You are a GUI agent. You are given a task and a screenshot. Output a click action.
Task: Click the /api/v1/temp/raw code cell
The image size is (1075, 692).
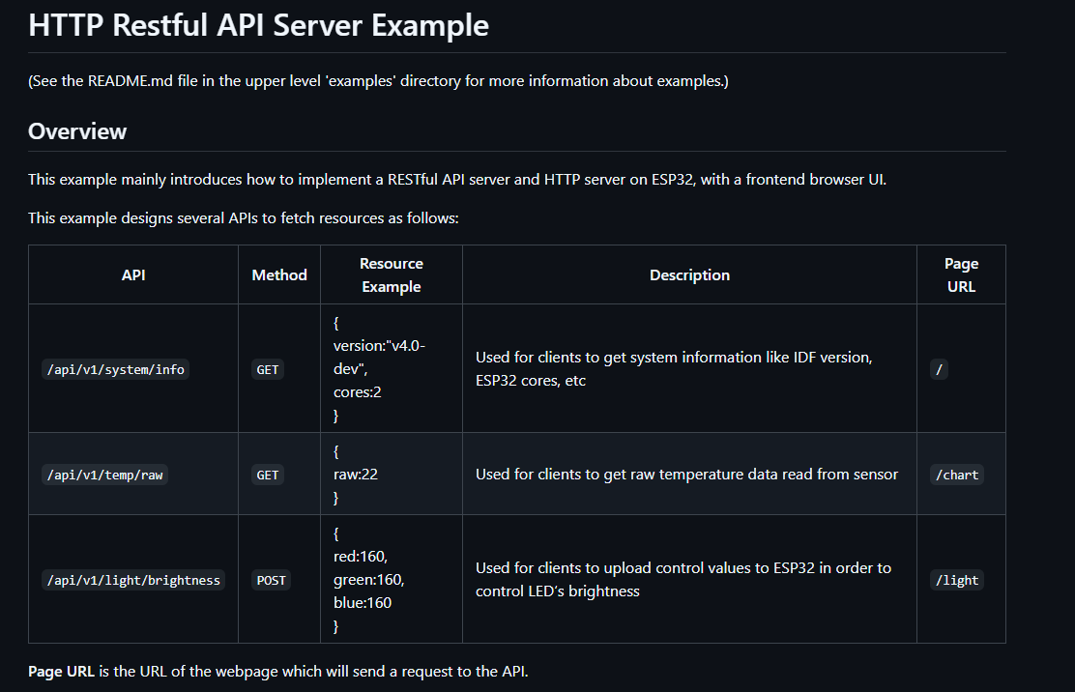pyautogui.click(x=104, y=475)
